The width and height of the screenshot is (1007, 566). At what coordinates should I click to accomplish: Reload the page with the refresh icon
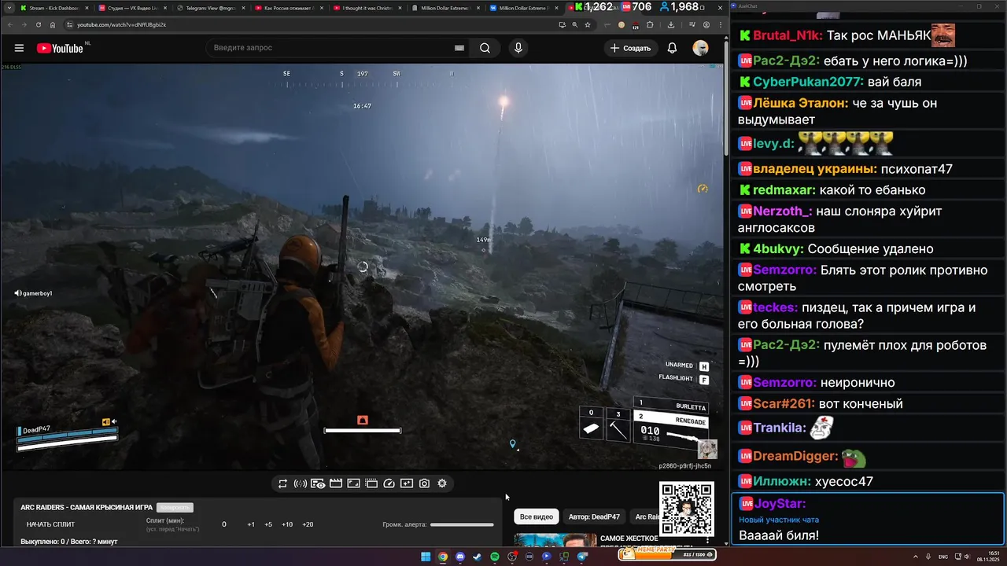(39, 24)
